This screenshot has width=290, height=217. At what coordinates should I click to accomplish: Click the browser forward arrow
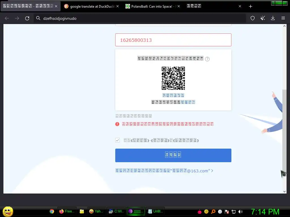point(17,18)
